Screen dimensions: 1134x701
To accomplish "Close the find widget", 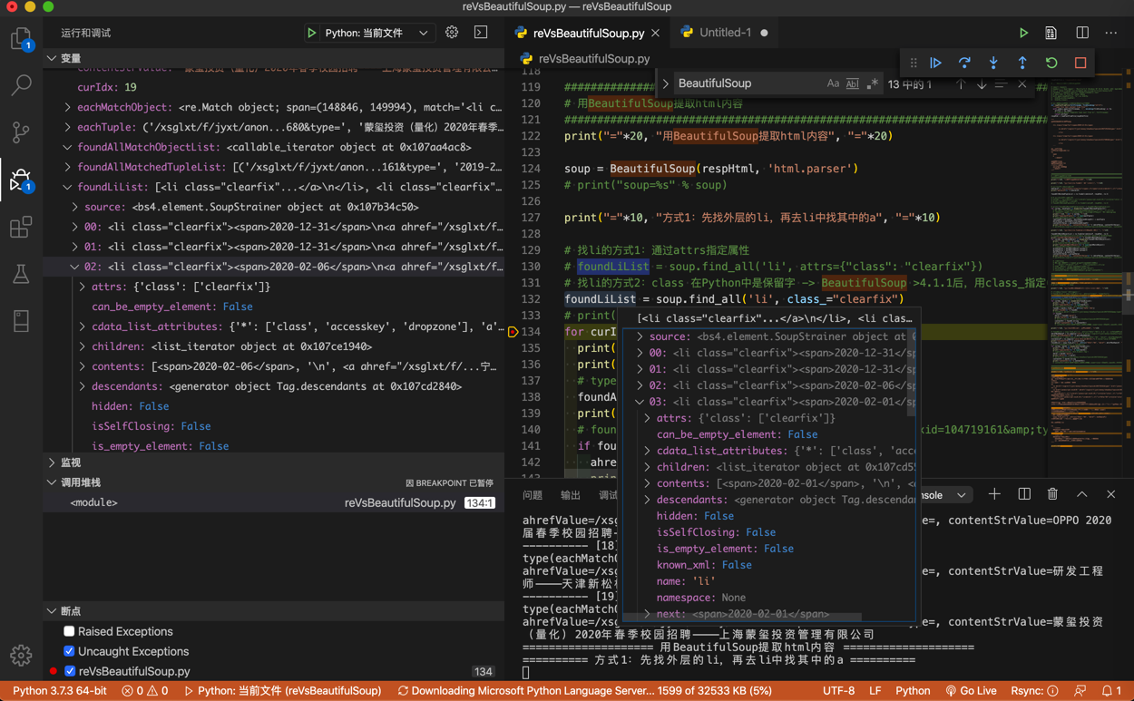I will click(x=1022, y=84).
